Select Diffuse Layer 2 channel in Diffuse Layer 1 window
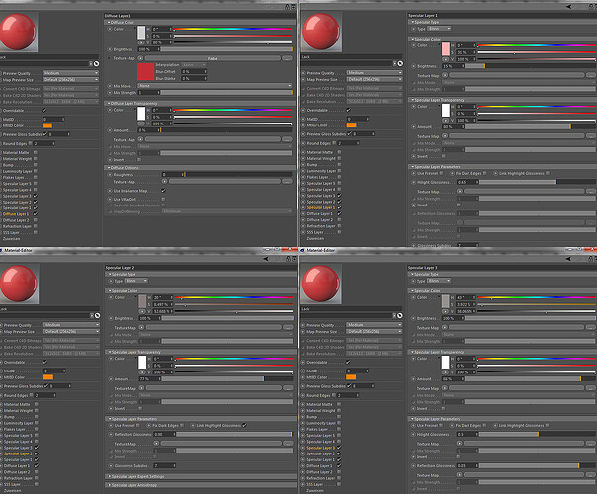 (16, 220)
